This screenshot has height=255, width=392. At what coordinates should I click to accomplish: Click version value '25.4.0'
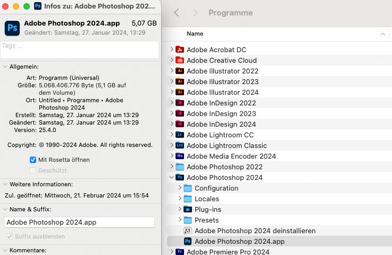click(47, 130)
